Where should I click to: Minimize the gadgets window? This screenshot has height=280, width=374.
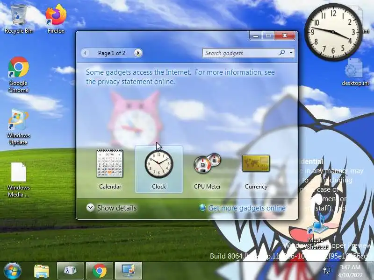pyautogui.click(x=256, y=36)
